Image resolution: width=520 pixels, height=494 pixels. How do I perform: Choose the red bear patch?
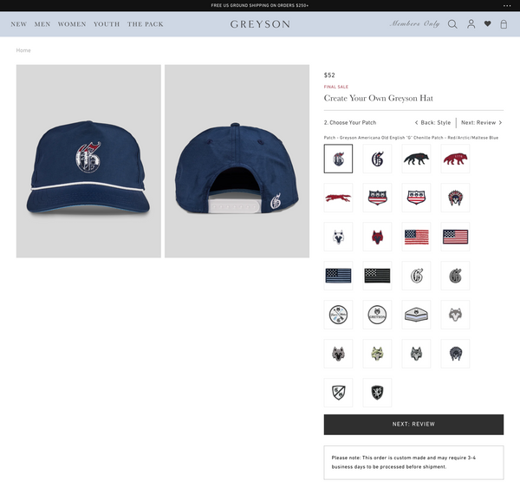(455, 159)
